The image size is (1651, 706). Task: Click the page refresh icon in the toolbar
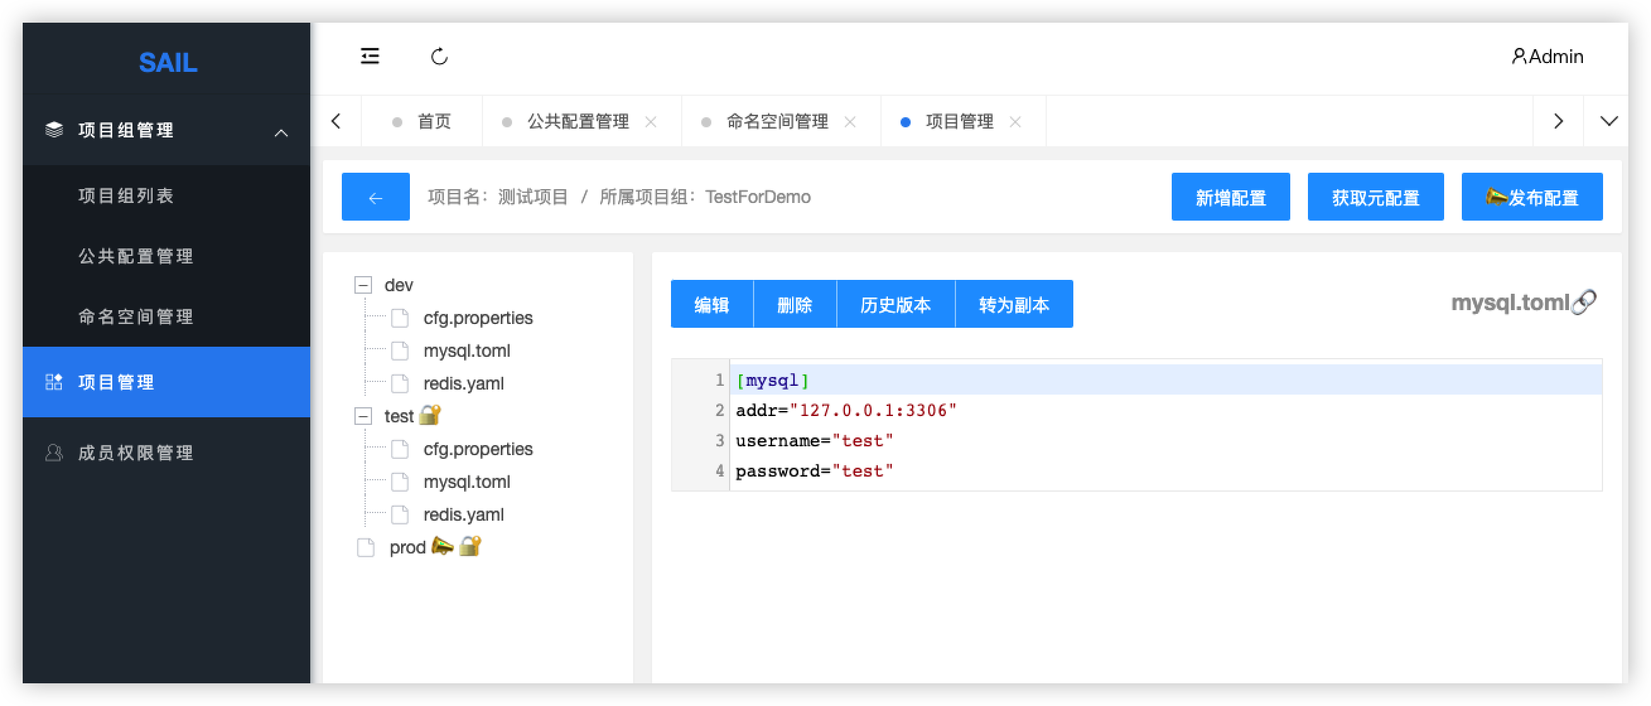(x=440, y=56)
